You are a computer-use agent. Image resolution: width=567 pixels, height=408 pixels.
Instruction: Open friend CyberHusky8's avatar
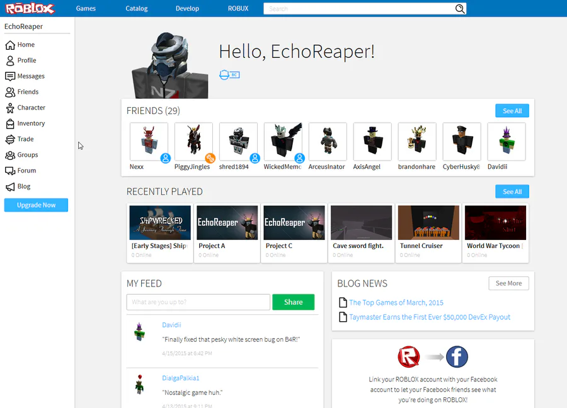(x=462, y=142)
